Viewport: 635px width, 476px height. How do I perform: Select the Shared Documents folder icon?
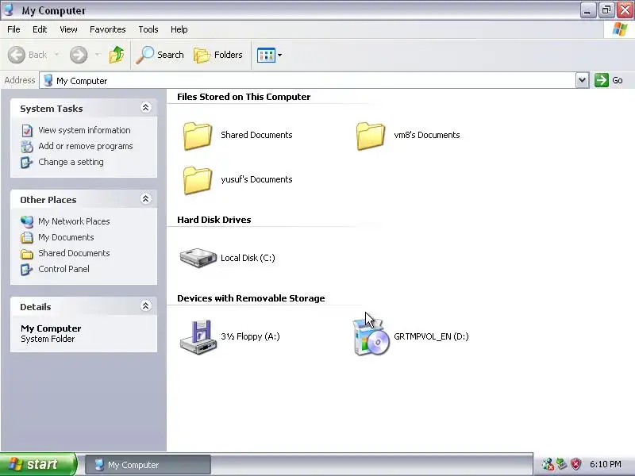tap(197, 136)
